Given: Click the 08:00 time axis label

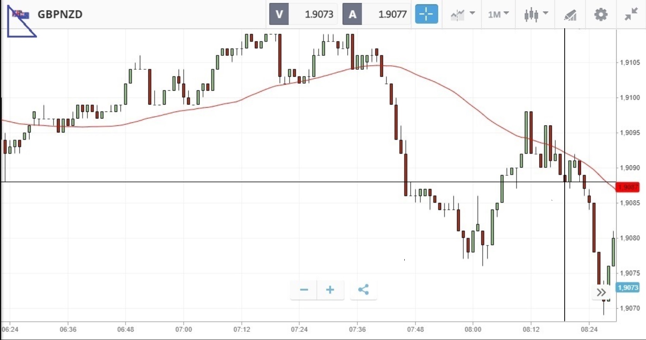Looking at the screenshot, I should pos(473,330).
